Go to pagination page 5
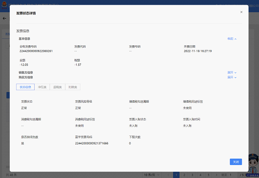 click(x=209, y=175)
